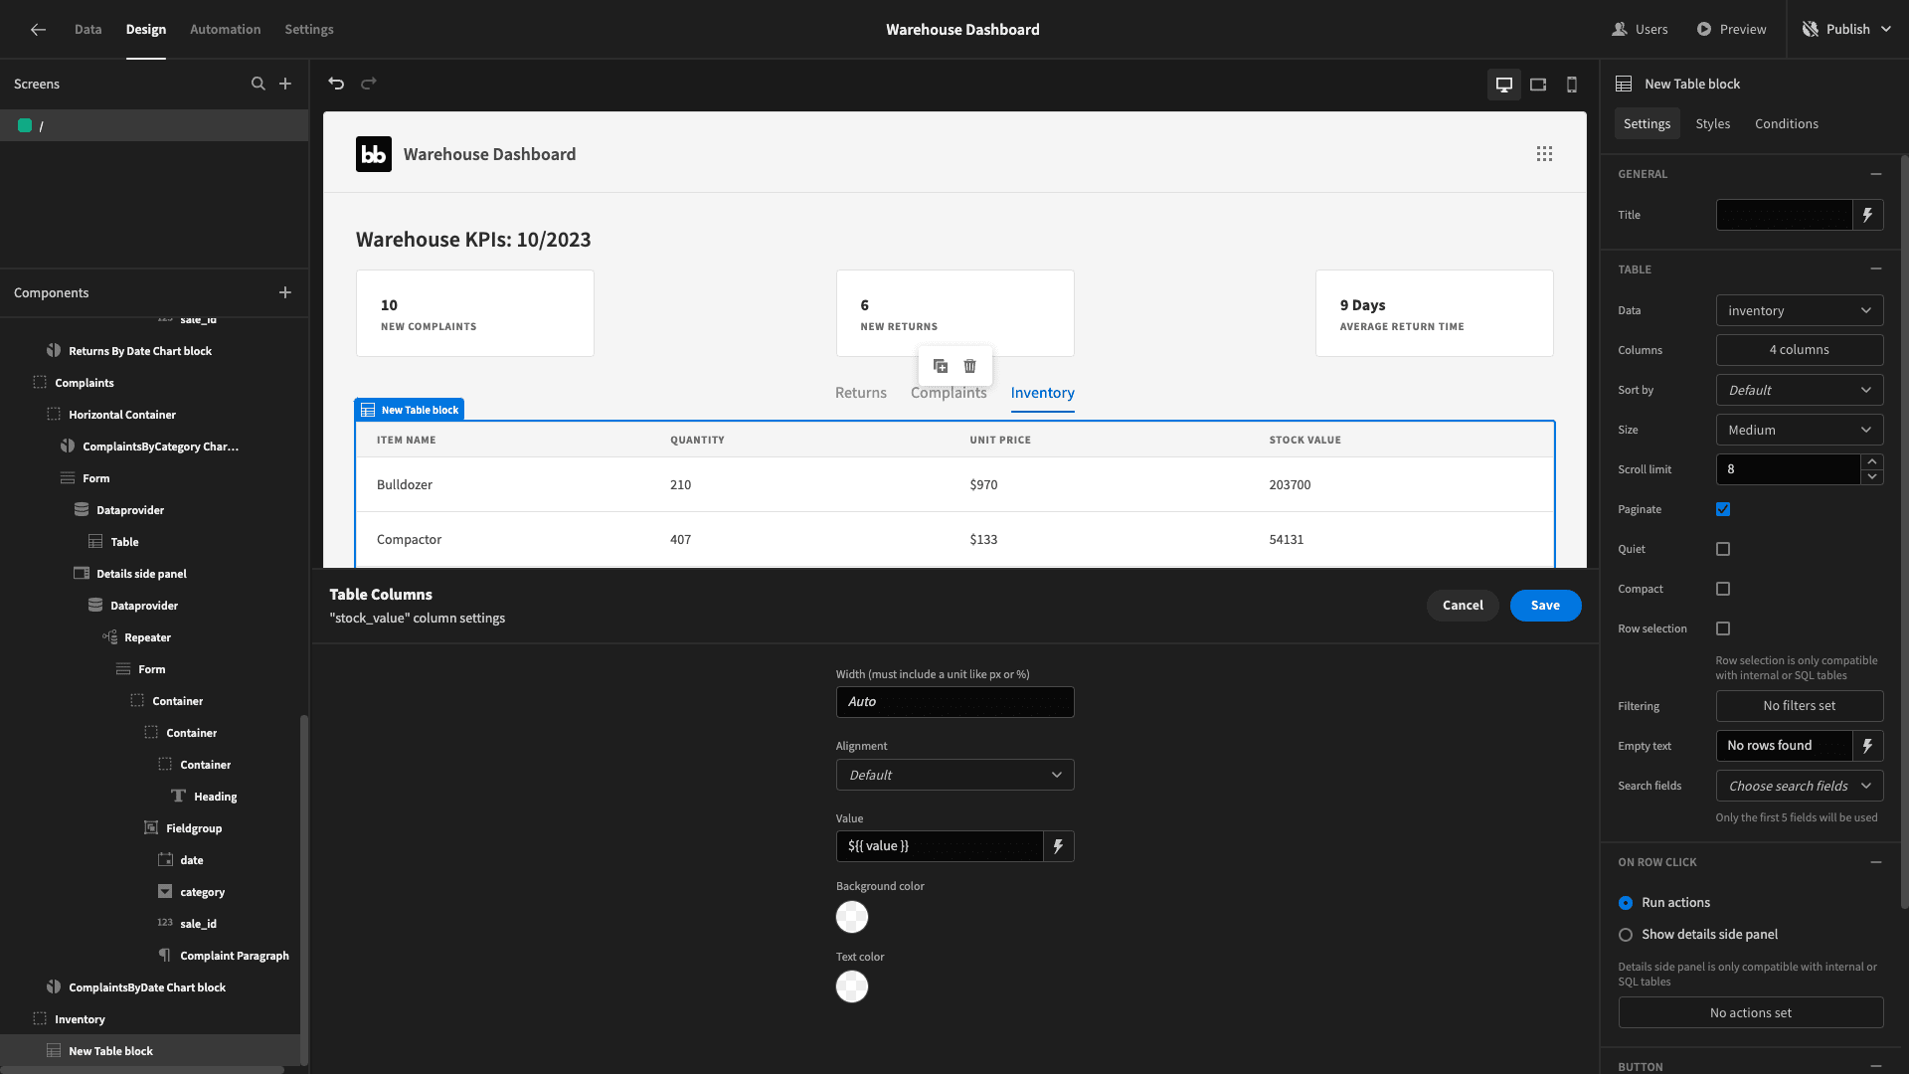The height and width of the screenshot is (1074, 1909).
Task: Switch to mobile preview icon
Action: pyautogui.click(x=1572, y=85)
